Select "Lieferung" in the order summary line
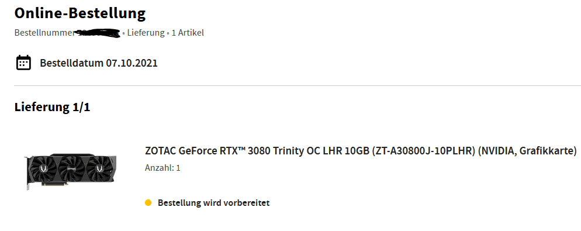The height and width of the screenshot is (231, 581). coord(146,33)
